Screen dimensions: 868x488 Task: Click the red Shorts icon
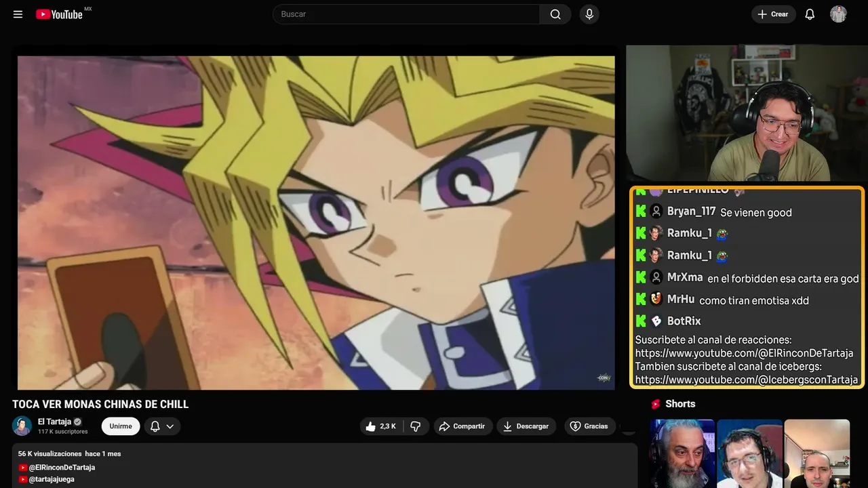click(656, 404)
